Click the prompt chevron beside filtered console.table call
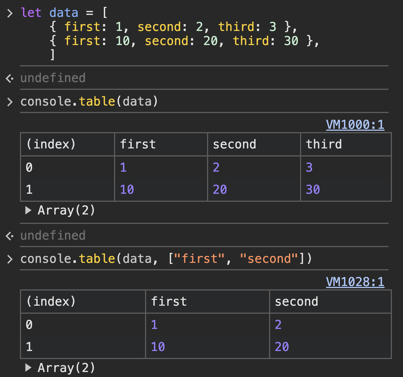 pos(10,259)
